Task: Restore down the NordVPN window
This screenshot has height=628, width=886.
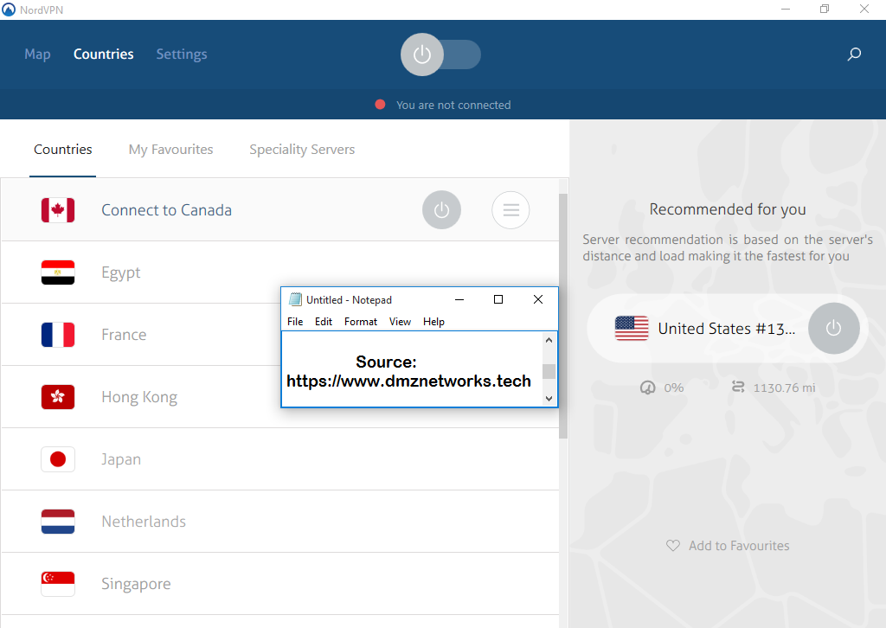Action: [825, 9]
